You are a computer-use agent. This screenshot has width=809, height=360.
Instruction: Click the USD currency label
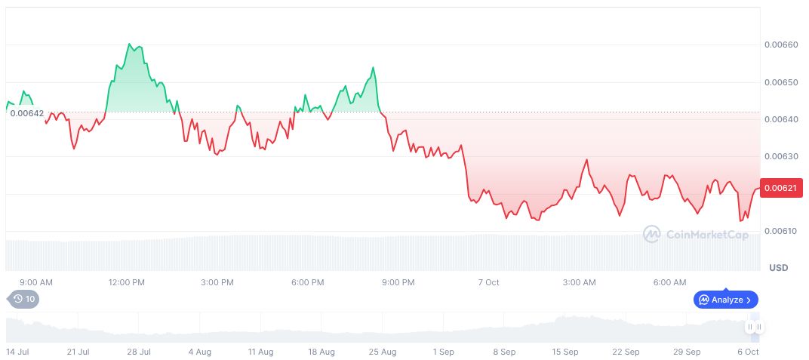pos(778,268)
